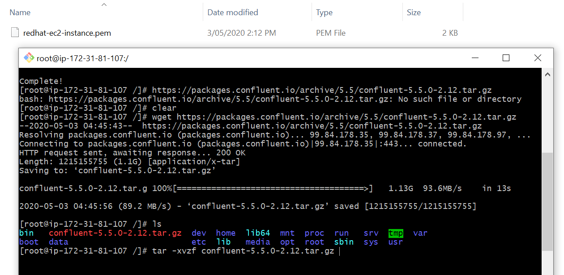Click the 'root' directory in ls output
The height and width of the screenshot is (275, 564).
click(x=315, y=242)
